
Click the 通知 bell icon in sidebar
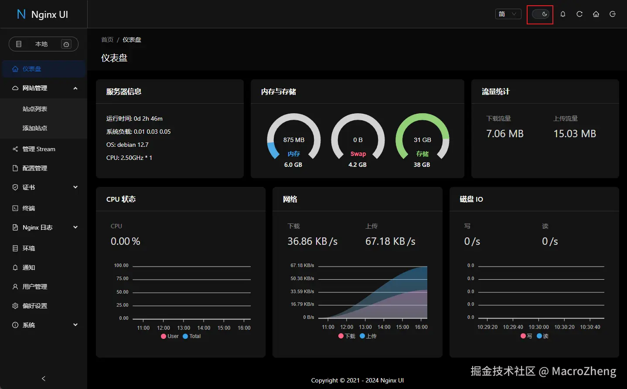(x=15, y=267)
